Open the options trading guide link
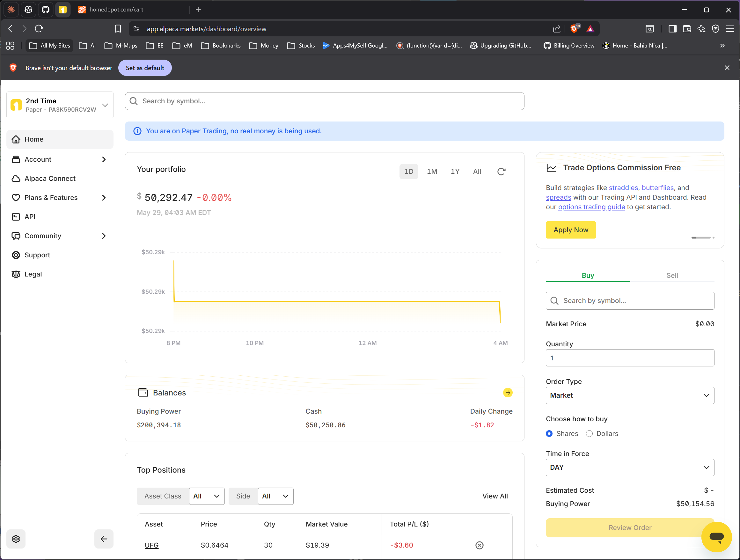 pos(591,207)
